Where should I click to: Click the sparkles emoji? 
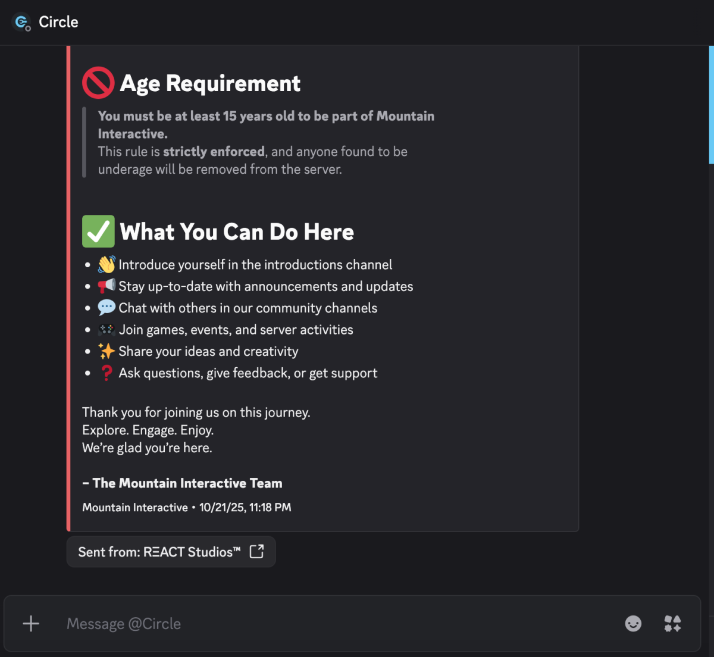tap(107, 351)
